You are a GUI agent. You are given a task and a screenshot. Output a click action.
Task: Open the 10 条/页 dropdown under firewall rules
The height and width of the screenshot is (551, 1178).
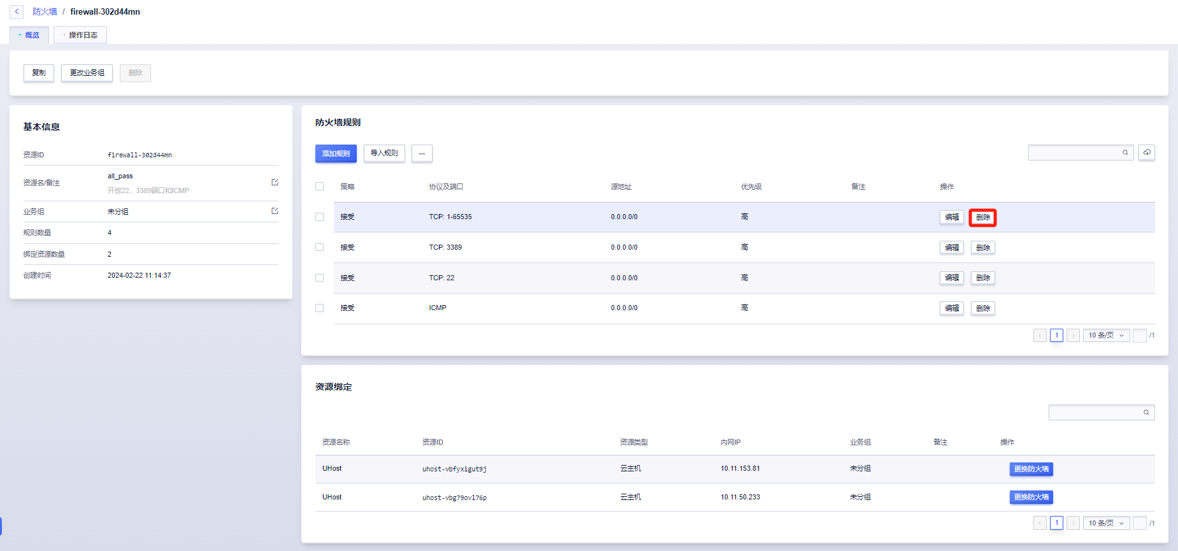[1106, 336]
